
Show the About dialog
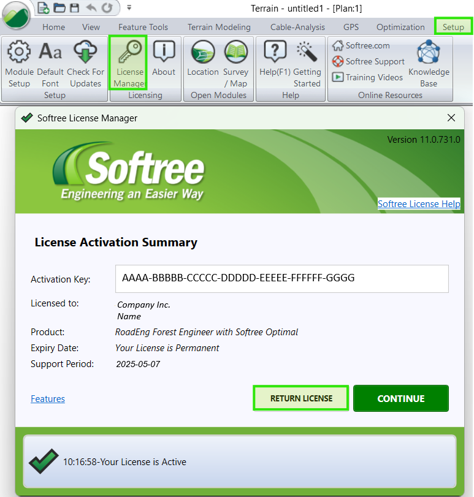[164, 59]
